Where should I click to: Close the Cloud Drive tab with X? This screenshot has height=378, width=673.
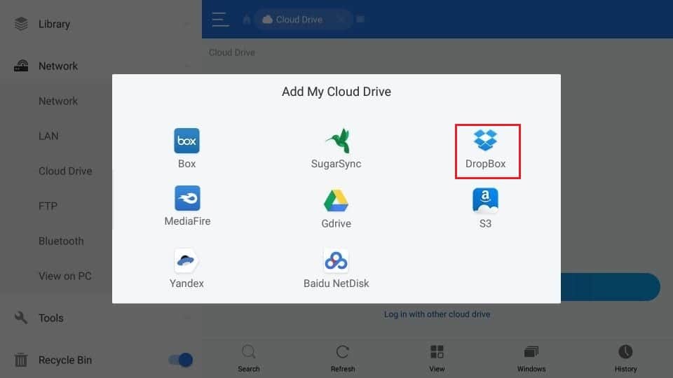[x=341, y=20]
